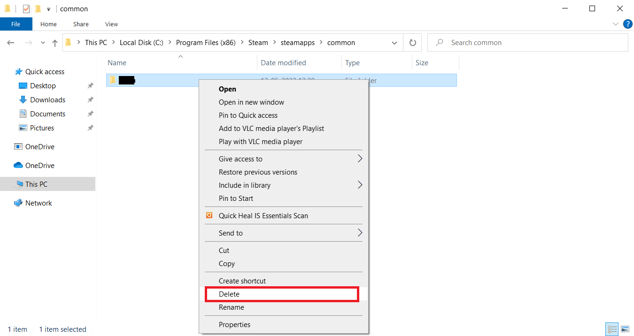Select Quick access in the navigation pane
634x336 pixels.
click(x=45, y=72)
